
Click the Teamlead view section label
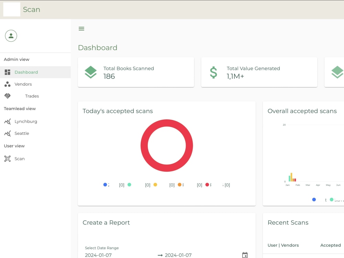[20, 109]
